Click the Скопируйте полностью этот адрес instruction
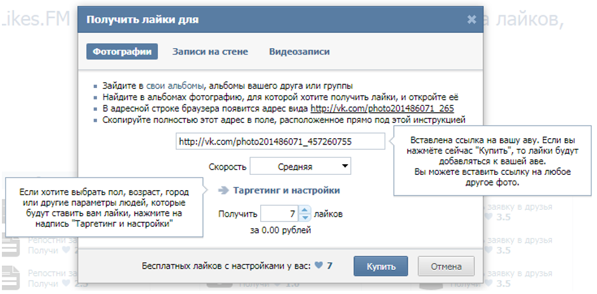597x294 pixels. point(284,120)
